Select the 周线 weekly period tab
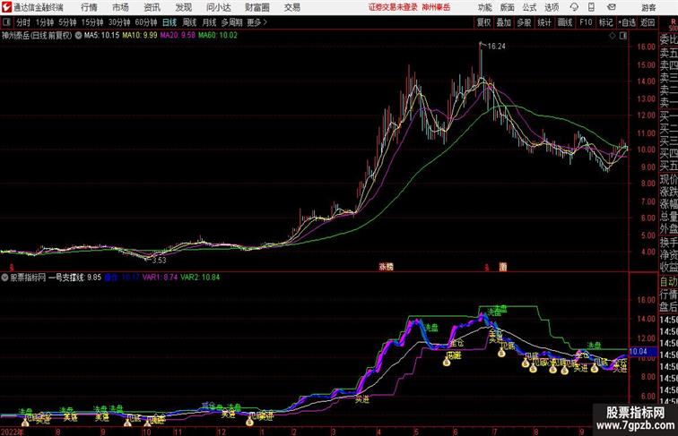 189,22
